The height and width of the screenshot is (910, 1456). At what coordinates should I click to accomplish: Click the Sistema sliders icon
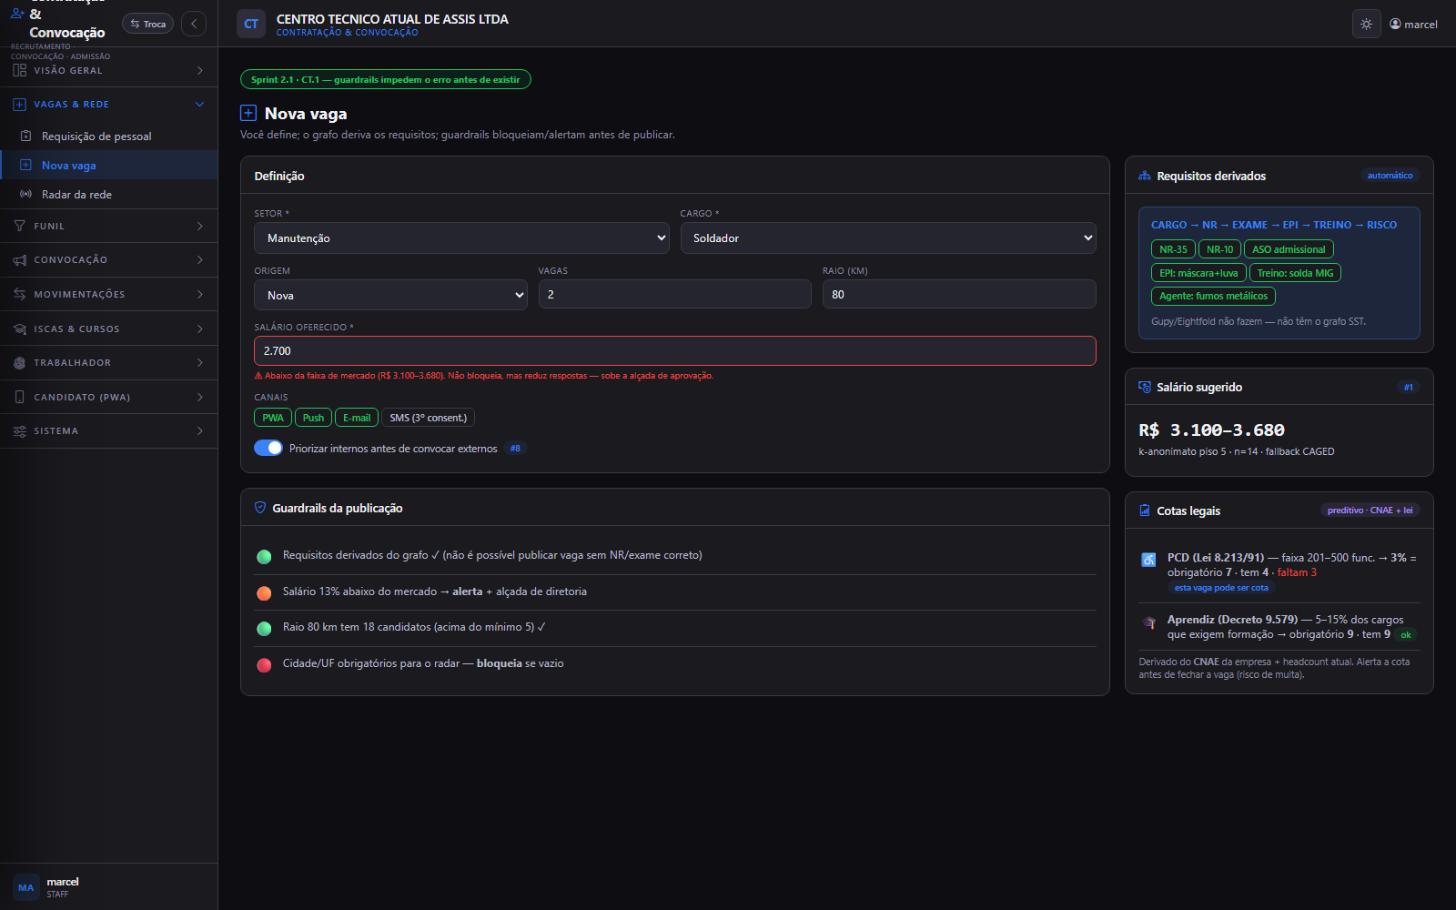pos(19,431)
